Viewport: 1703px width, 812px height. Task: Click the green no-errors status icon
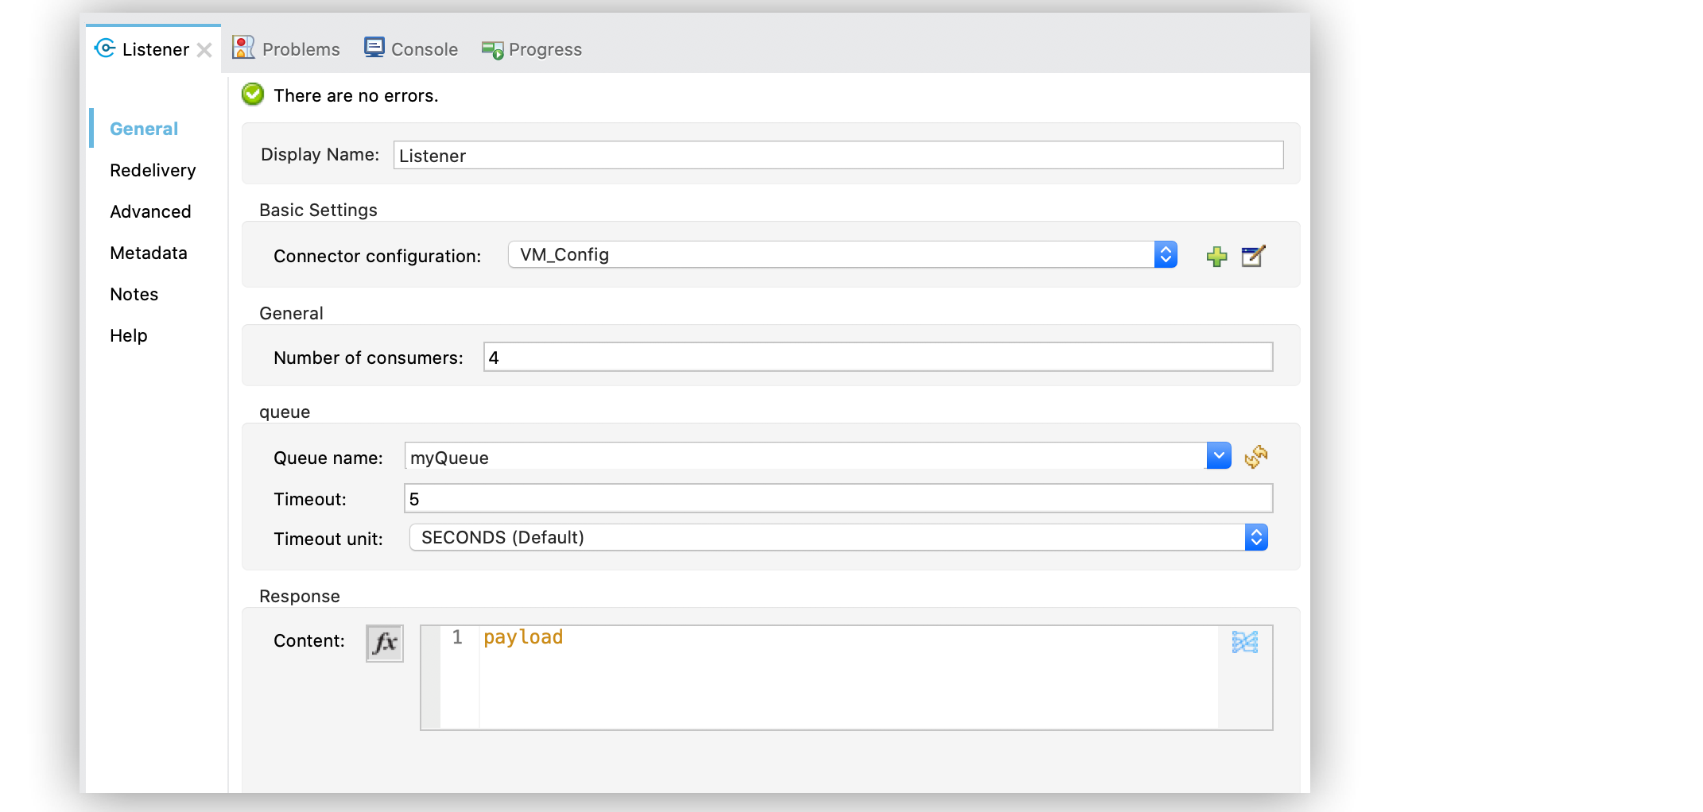point(252,94)
